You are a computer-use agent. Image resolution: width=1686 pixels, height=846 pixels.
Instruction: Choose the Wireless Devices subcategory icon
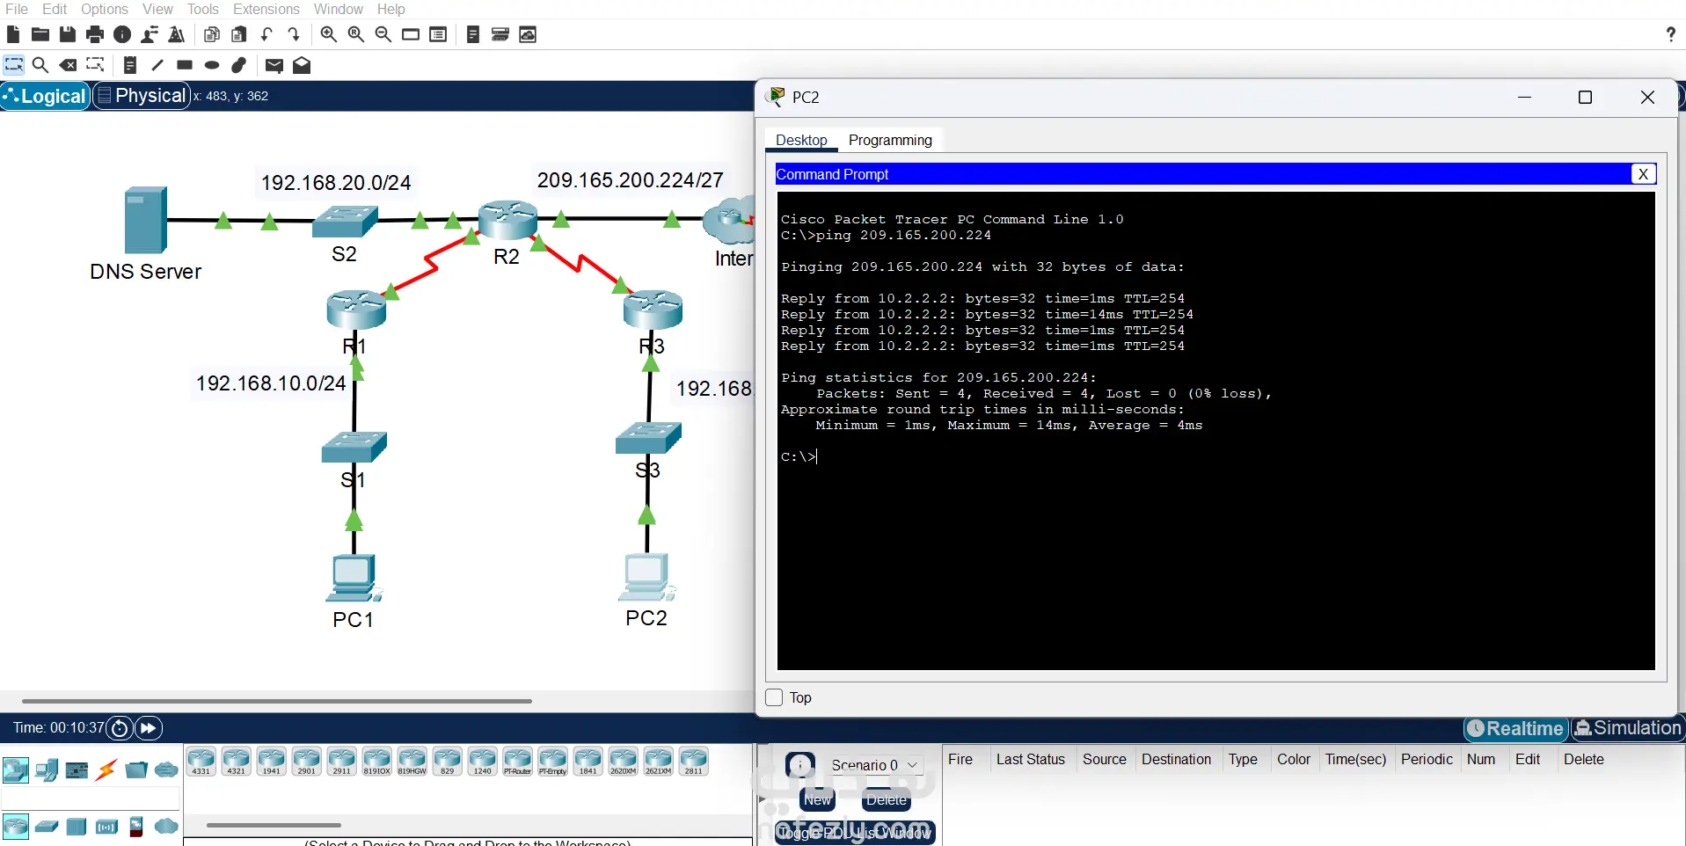106,827
